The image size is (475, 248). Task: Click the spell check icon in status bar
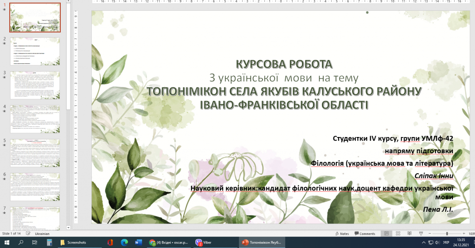coord(28,234)
